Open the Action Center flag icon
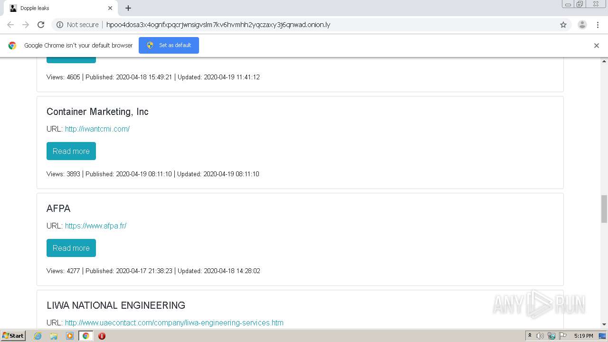Viewport: 608px width, 342px height. 563,336
